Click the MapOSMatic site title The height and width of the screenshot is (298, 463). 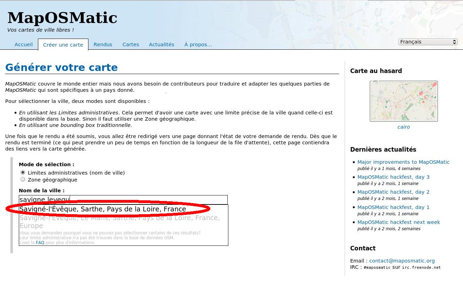tap(62, 18)
